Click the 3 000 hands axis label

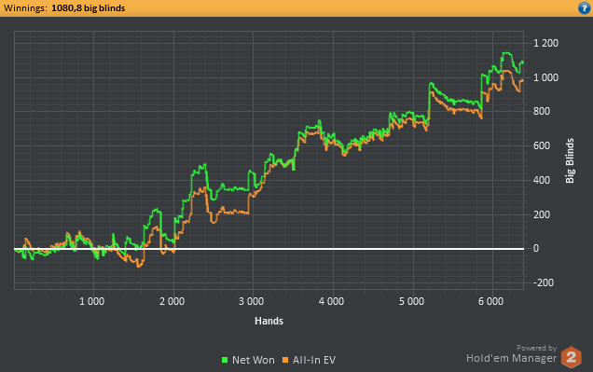(252, 301)
